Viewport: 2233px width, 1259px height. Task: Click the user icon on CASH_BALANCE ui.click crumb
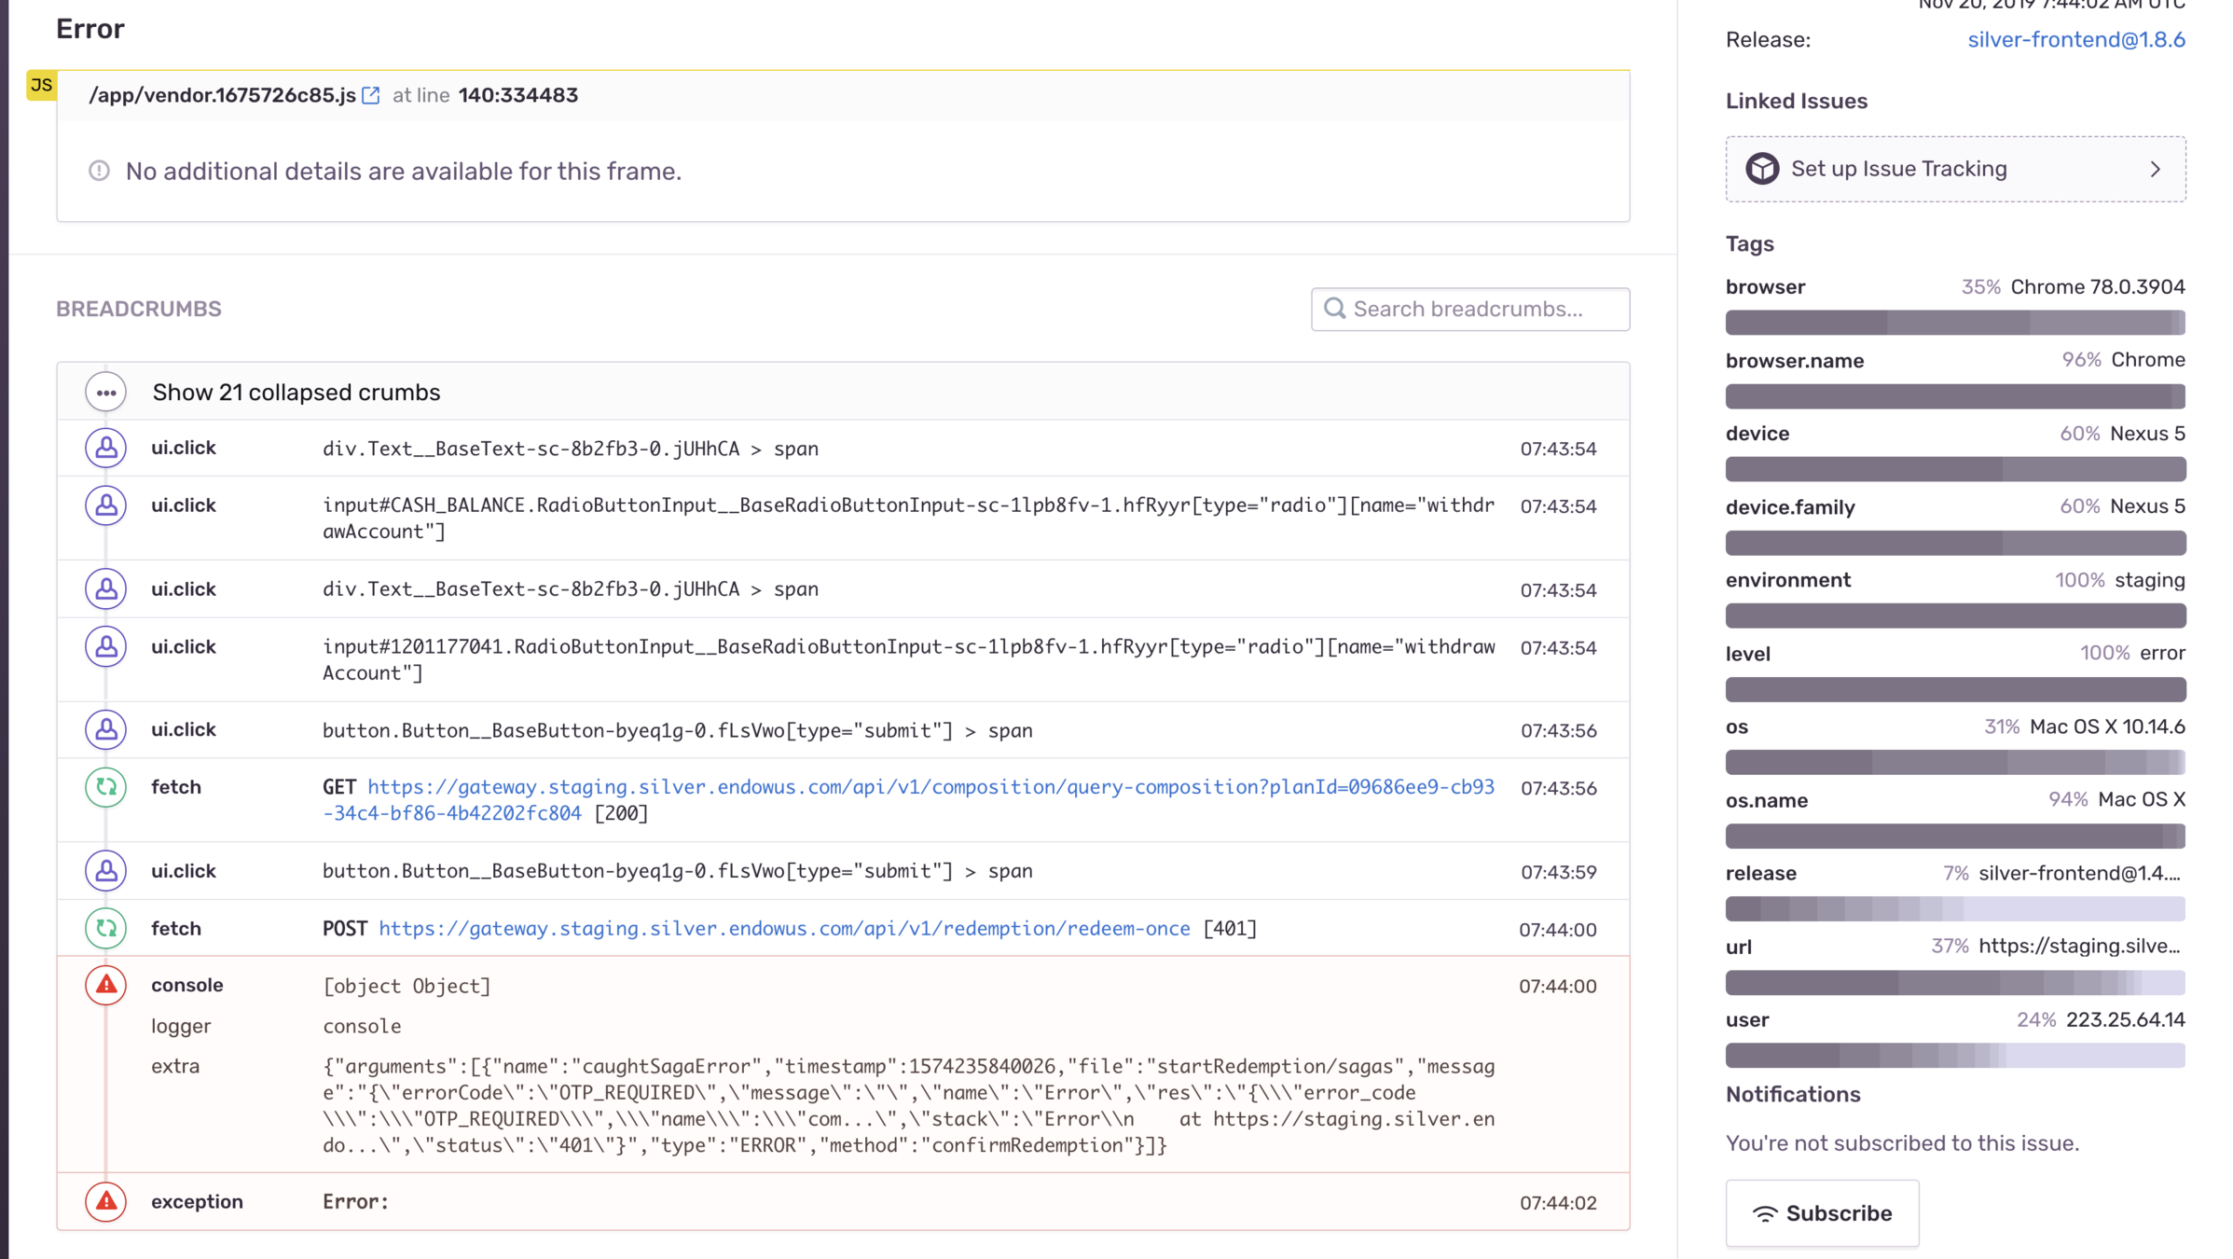pos(106,505)
